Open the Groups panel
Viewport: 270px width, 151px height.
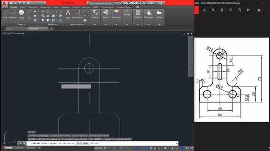pos(127,13)
